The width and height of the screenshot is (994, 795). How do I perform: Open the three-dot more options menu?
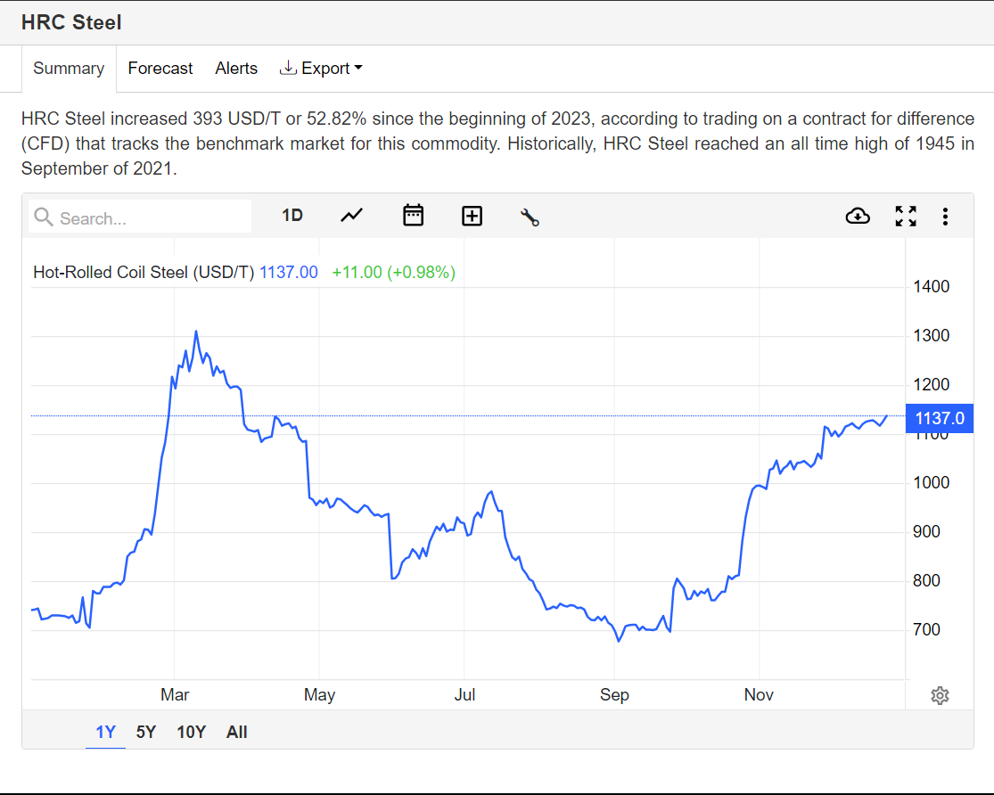pyautogui.click(x=945, y=216)
